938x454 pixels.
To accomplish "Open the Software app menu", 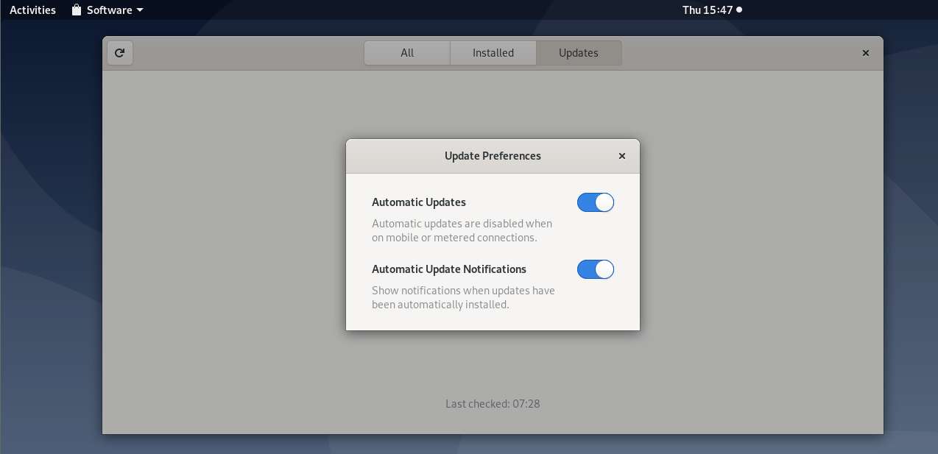I will coord(107,10).
